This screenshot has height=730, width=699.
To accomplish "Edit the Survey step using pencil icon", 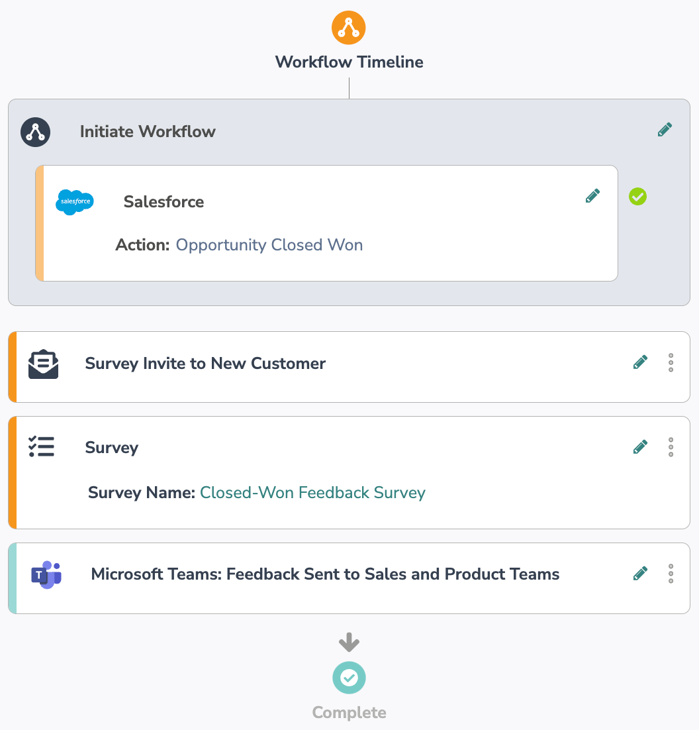I will point(640,447).
